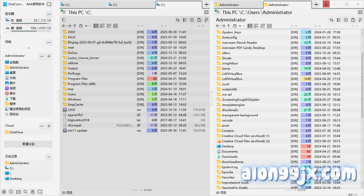Viewport: 364px width, 196px height.
Task: Click the 新建分组 button
Action: pyautogui.click(x=28, y=144)
